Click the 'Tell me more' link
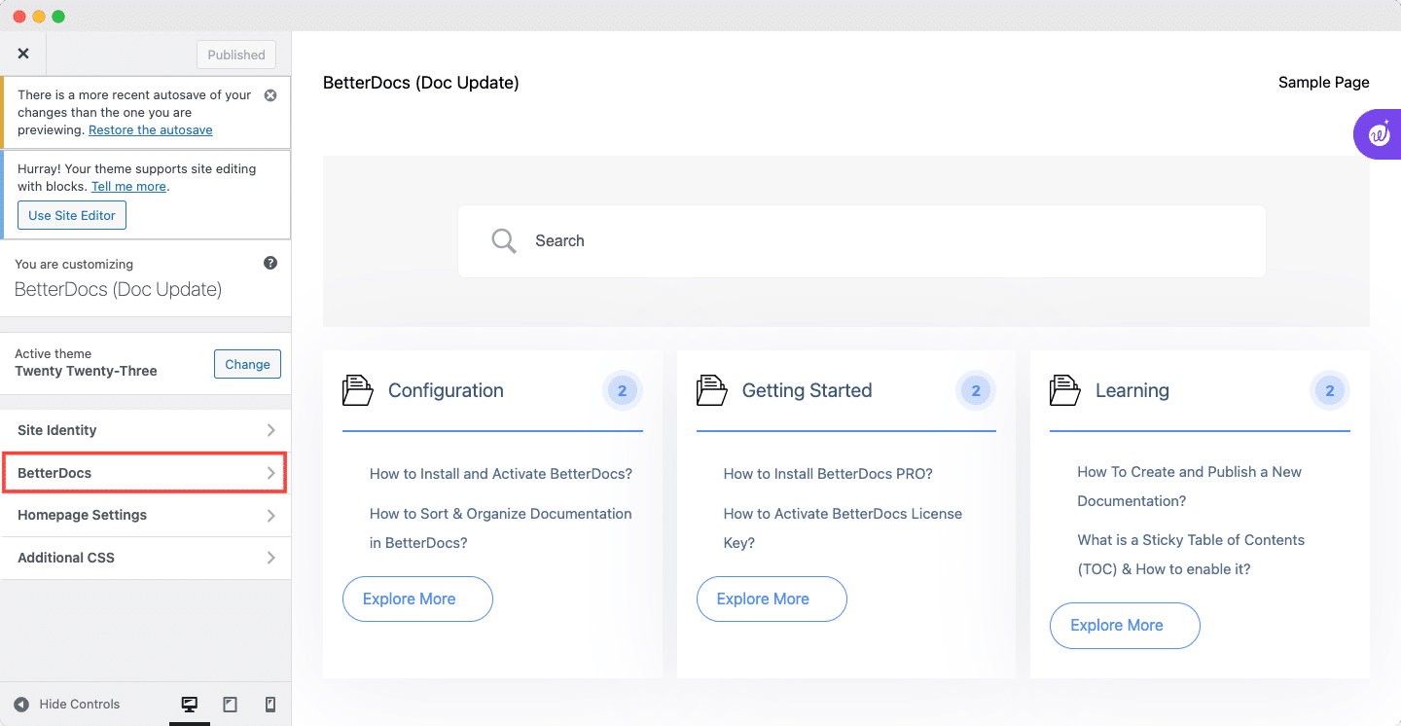 coord(128,186)
